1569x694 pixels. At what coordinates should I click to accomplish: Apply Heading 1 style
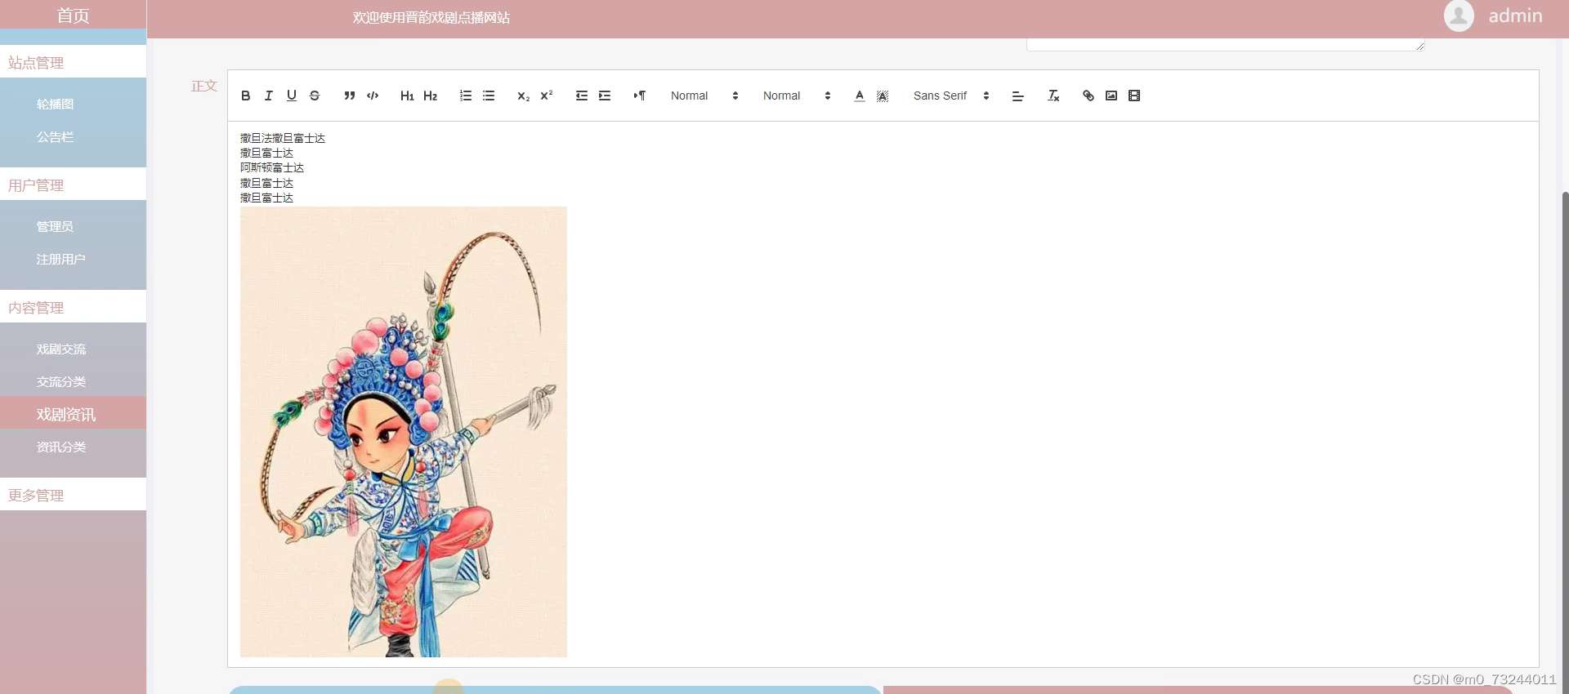point(407,96)
